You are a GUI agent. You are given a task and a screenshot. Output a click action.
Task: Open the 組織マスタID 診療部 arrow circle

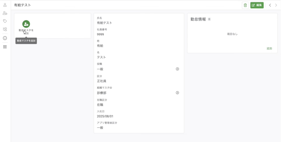pos(177,93)
